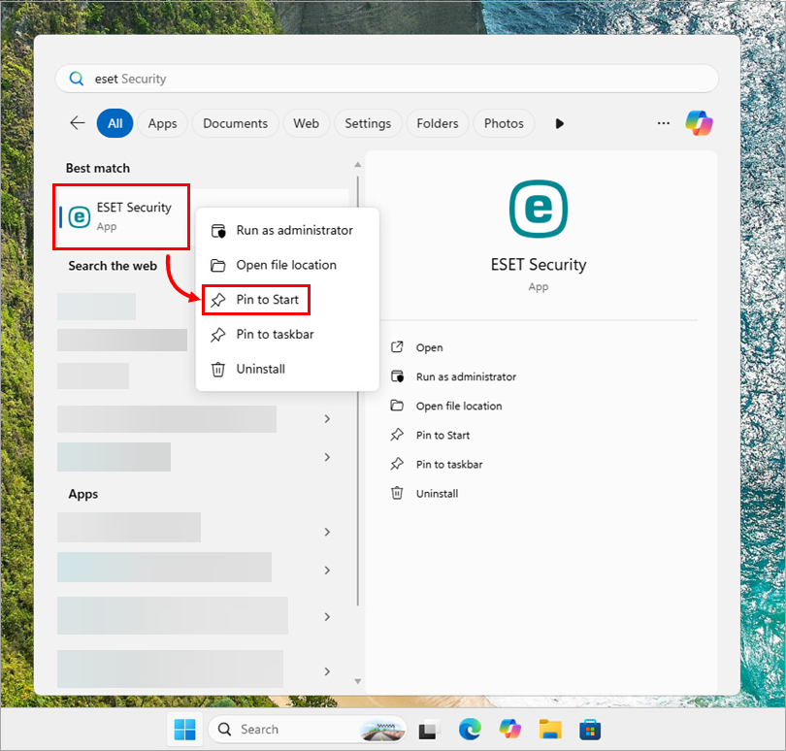Select Pin to Start in context menu
786x751 pixels.
click(x=267, y=300)
